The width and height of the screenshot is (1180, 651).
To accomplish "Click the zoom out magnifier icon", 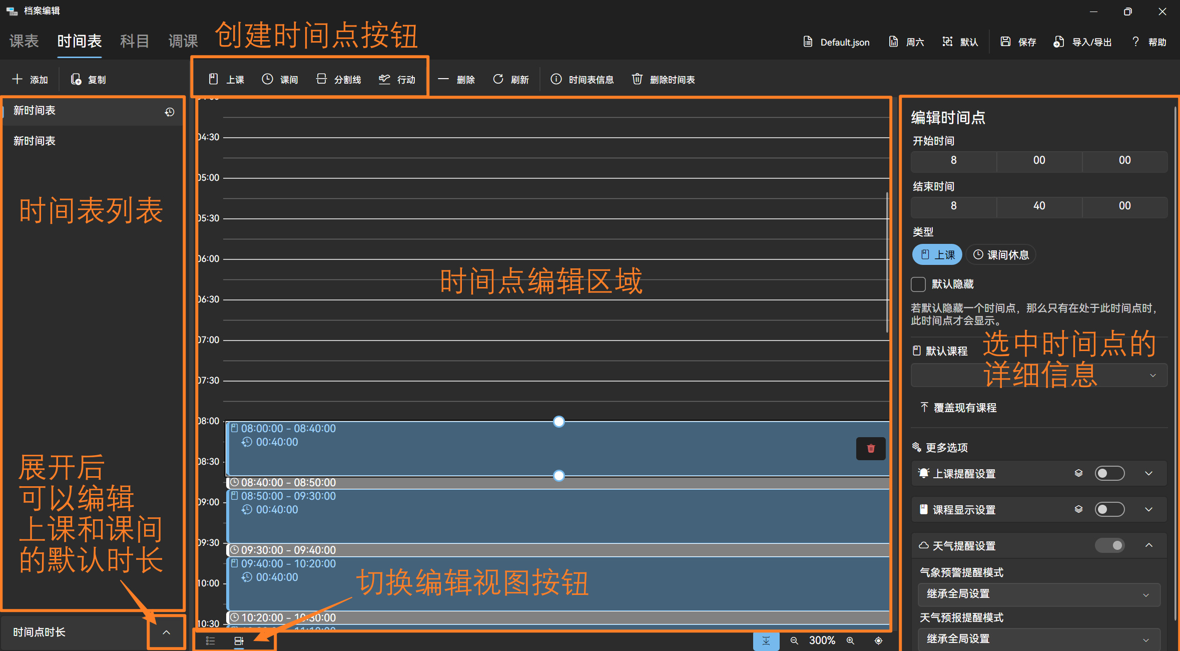I will 794,640.
